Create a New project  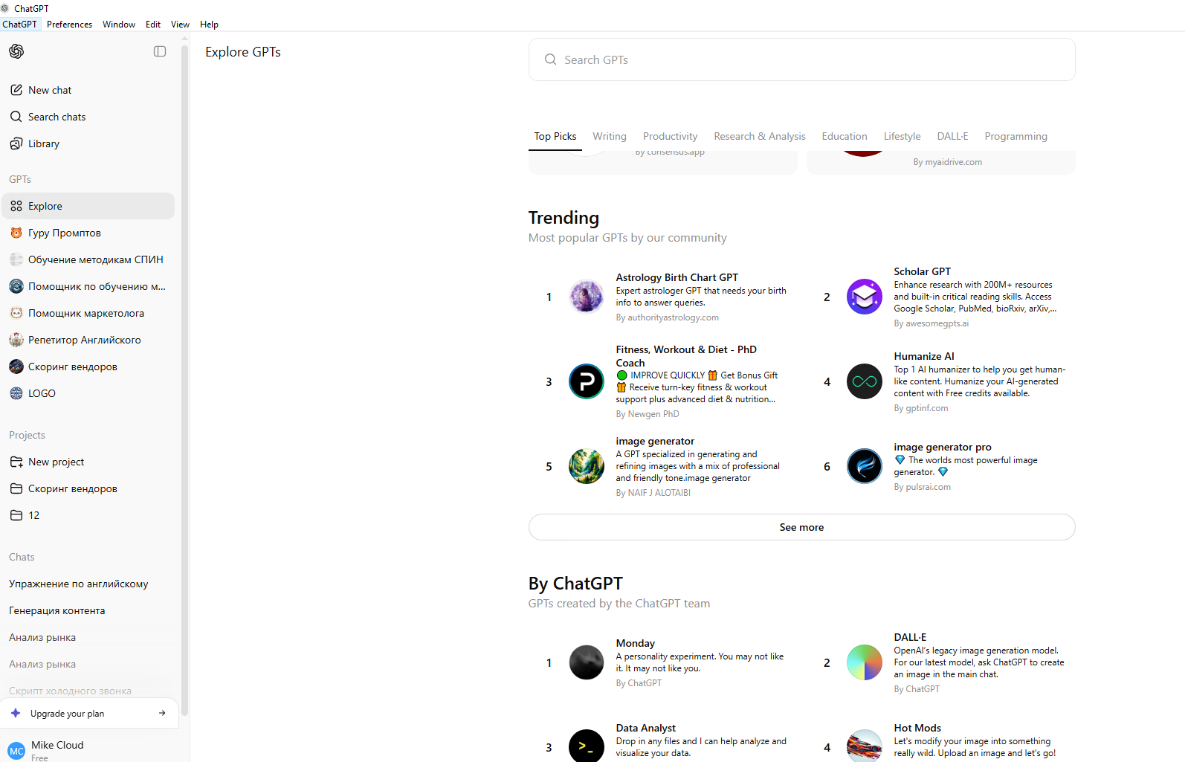tap(56, 462)
